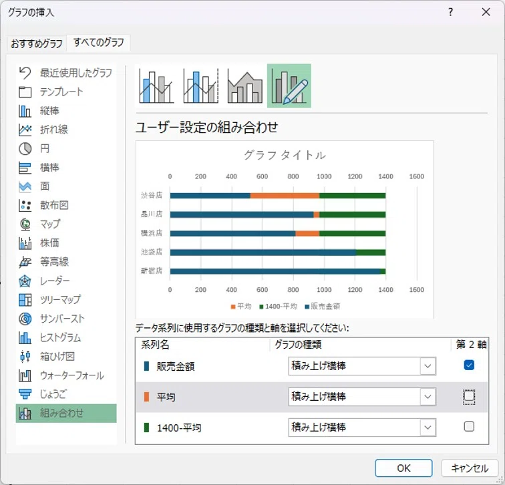The image size is (505, 485).
Task: Click the グラフ タイトル text in preview
Action: pyautogui.click(x=285, y=155)
